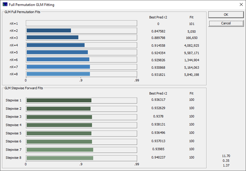Click the nX=5 label

[14, 52]
